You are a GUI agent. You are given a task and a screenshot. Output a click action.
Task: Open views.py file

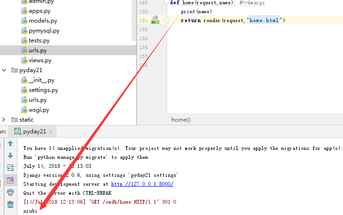[x=40, y=60]
